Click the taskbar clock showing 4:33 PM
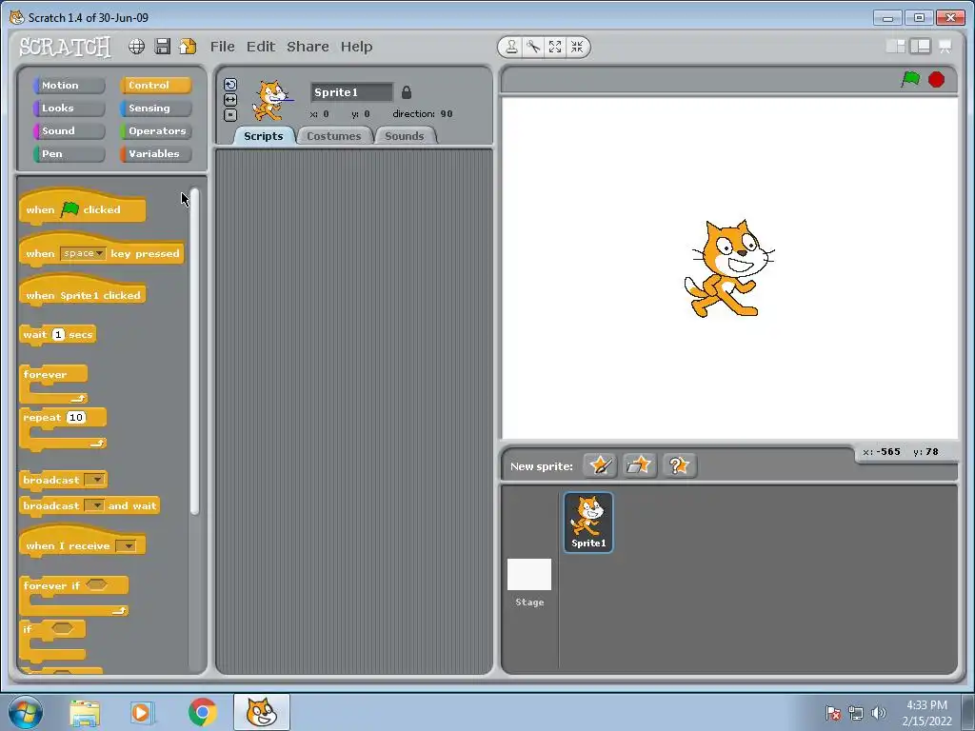The width and height of the screenshot is (975, 731). 926,712
